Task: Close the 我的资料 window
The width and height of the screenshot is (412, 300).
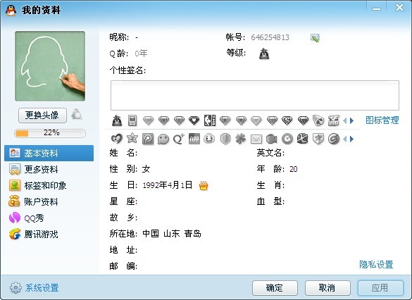Action: tap(399, 8)
